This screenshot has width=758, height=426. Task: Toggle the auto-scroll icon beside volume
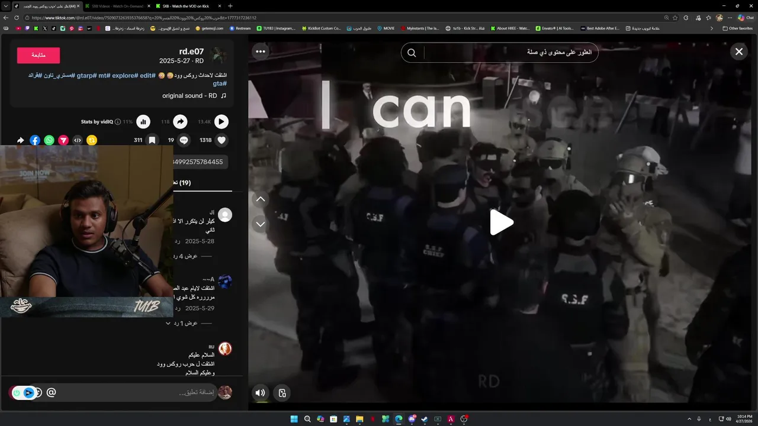282,393
